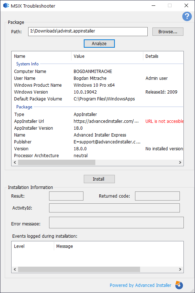The height and width of the screenshot is (293, 195).
Task: Click the red URL is not accesible text
Action: click(x=164, y=121)
